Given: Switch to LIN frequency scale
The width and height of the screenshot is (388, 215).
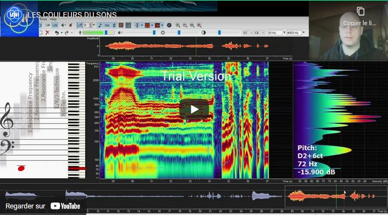Looking at the screenshot, I should point(47,25).
